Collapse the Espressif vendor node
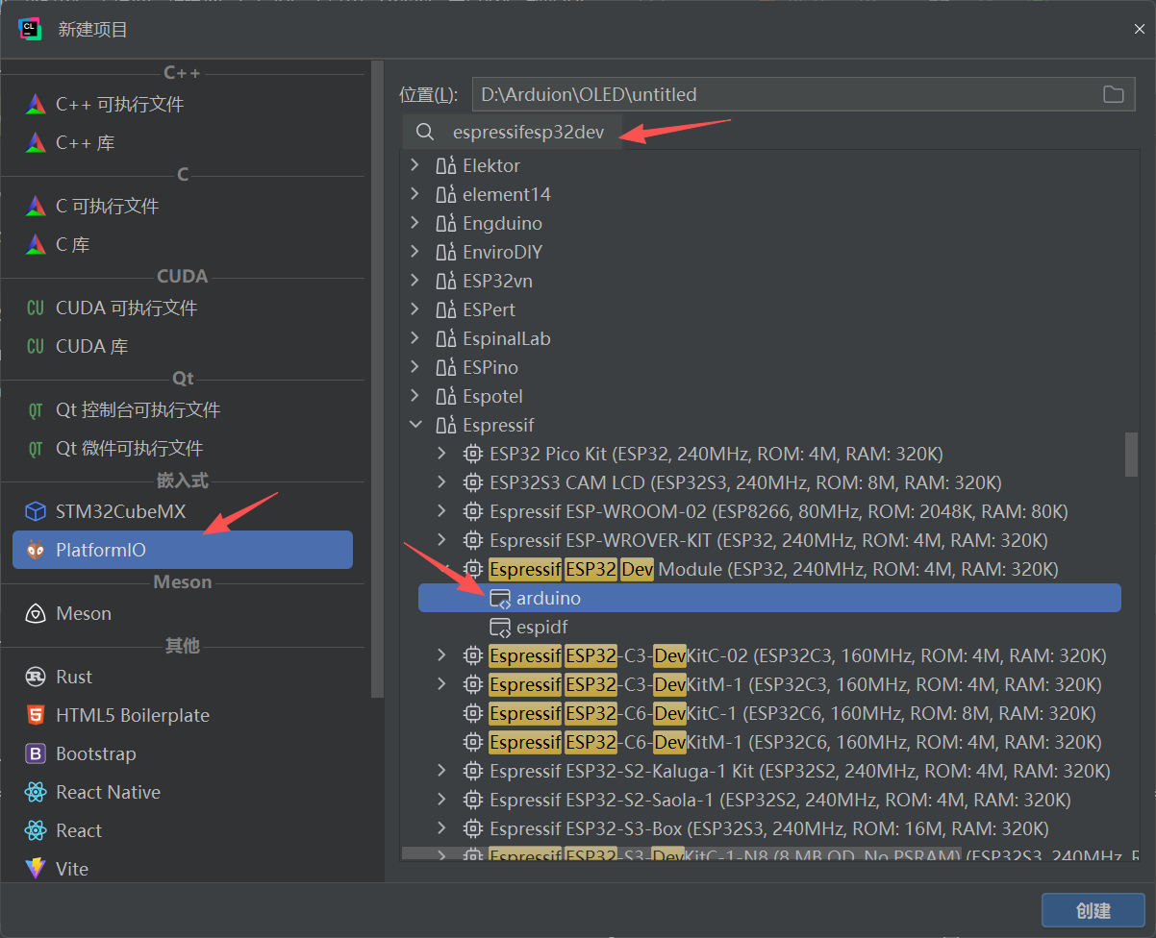This screenshot has width=1156, height=938. click(x=415, y=425)
